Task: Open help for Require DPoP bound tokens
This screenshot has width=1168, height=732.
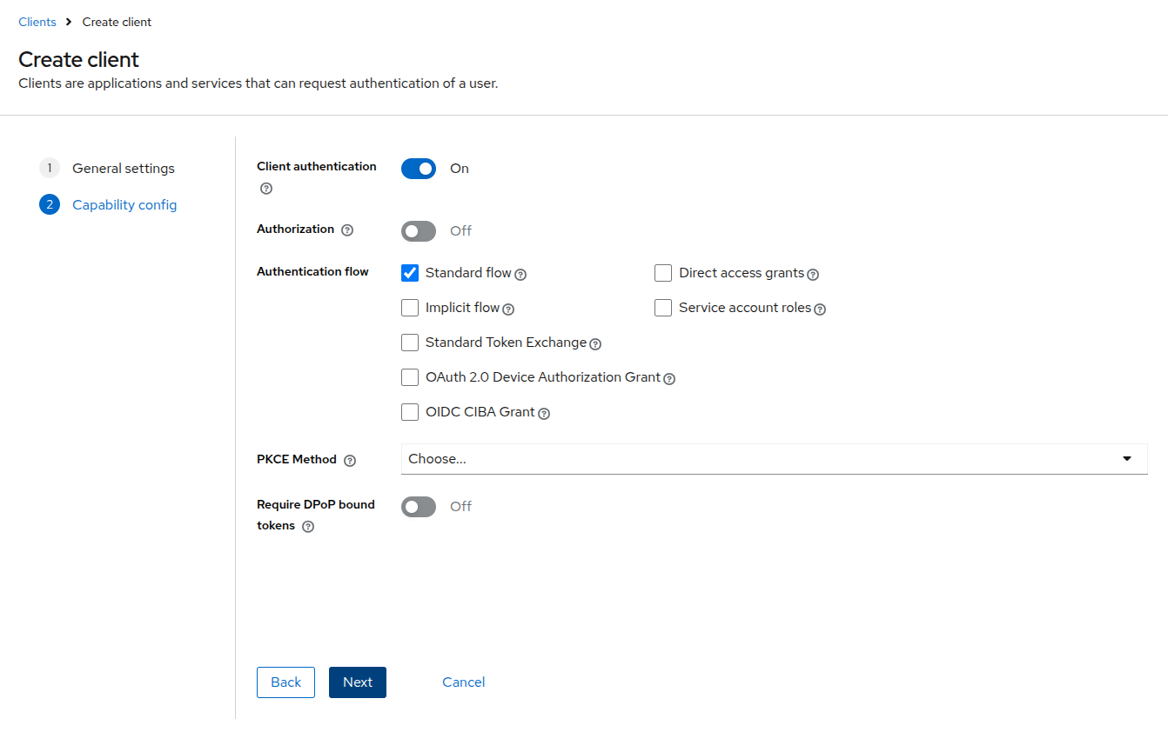Action: pyautogui.click(x=308, y=525)
